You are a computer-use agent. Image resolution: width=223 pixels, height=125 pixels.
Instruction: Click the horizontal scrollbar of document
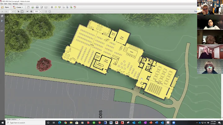(x=120, y=119)
